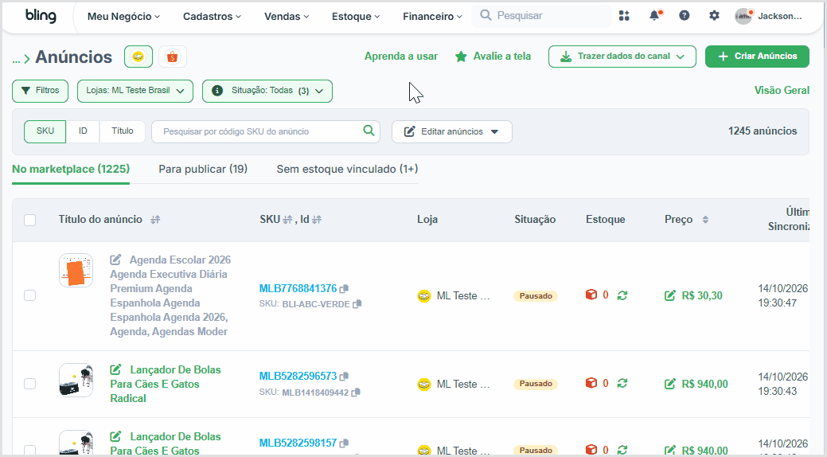Select the Shopee channel icon
Screen dimensions: 827x457
click(x=173, y=57)
